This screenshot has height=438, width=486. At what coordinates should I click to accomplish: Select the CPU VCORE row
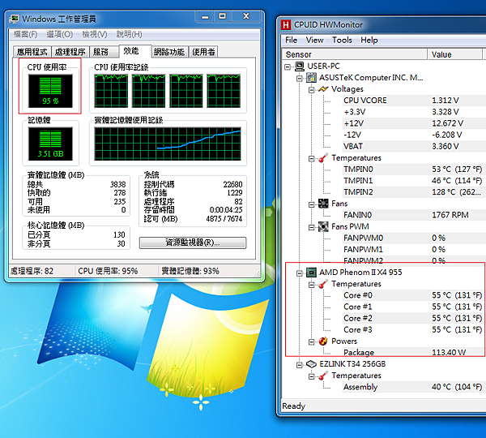click(x=414, y=101)
